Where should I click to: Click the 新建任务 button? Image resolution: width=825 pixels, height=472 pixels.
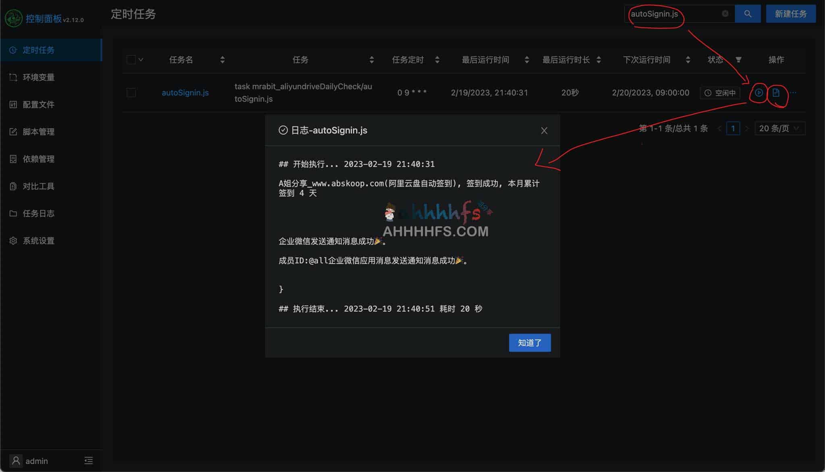791,13
